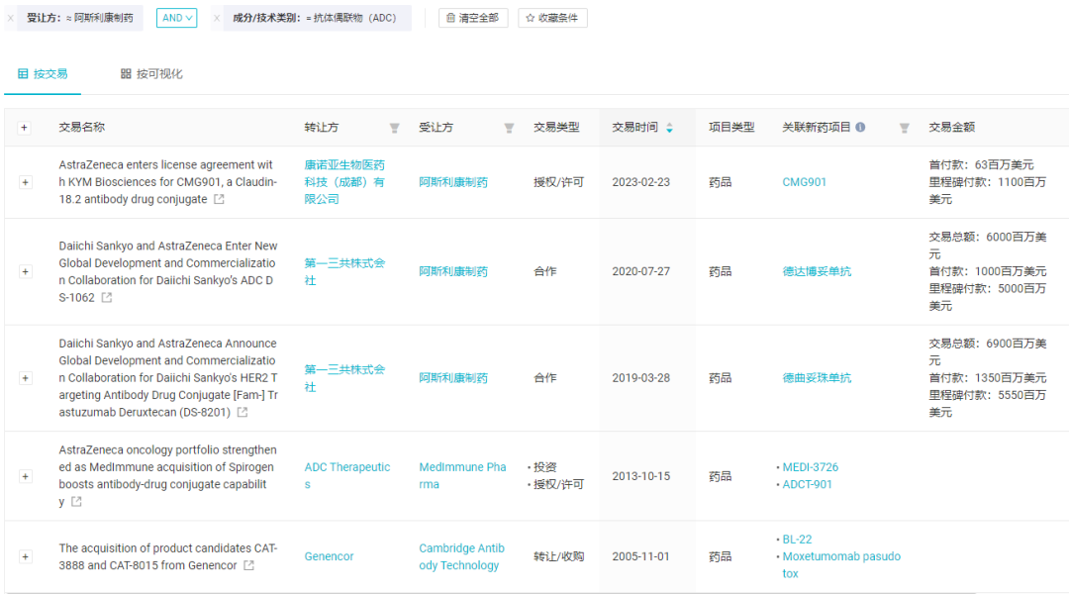Open the MEDI-3726 drug link
This screenshot has width=1069, height=594.
point(811,467)
